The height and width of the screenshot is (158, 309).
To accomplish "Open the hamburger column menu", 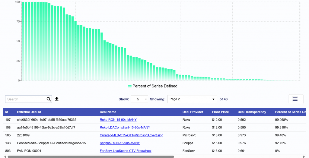I will pos(295,99).
